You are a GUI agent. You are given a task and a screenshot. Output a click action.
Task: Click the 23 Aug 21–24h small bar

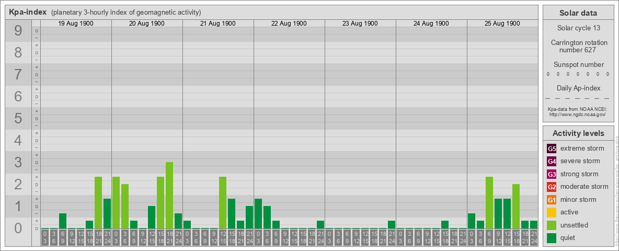pos(391,225)
